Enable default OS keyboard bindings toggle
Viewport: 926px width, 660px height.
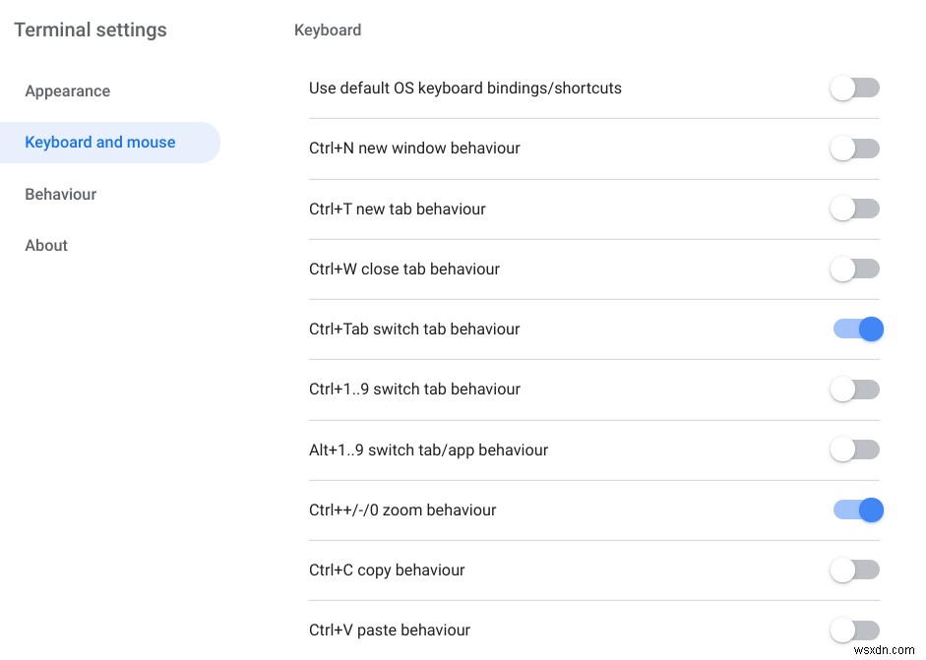(x=855, y=89)
